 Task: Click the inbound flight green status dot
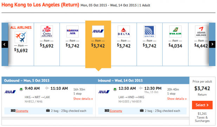(115, 89)
